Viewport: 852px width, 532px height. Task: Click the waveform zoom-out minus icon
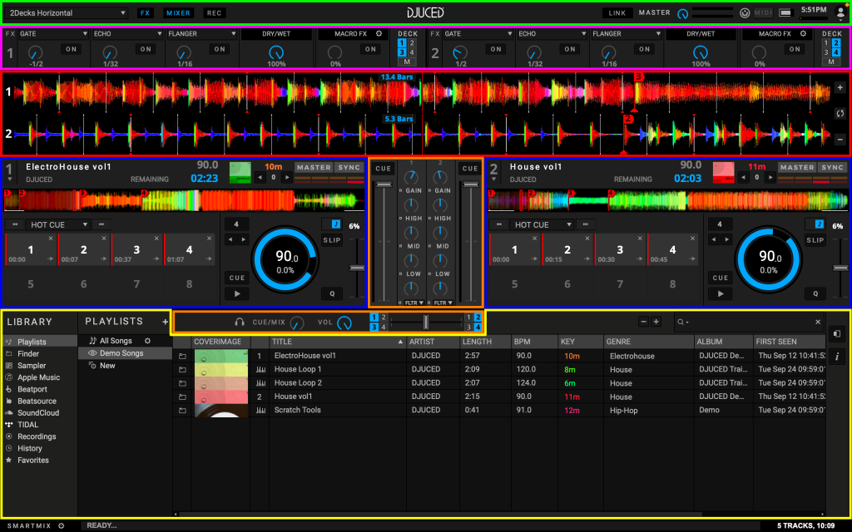(840, 140)
